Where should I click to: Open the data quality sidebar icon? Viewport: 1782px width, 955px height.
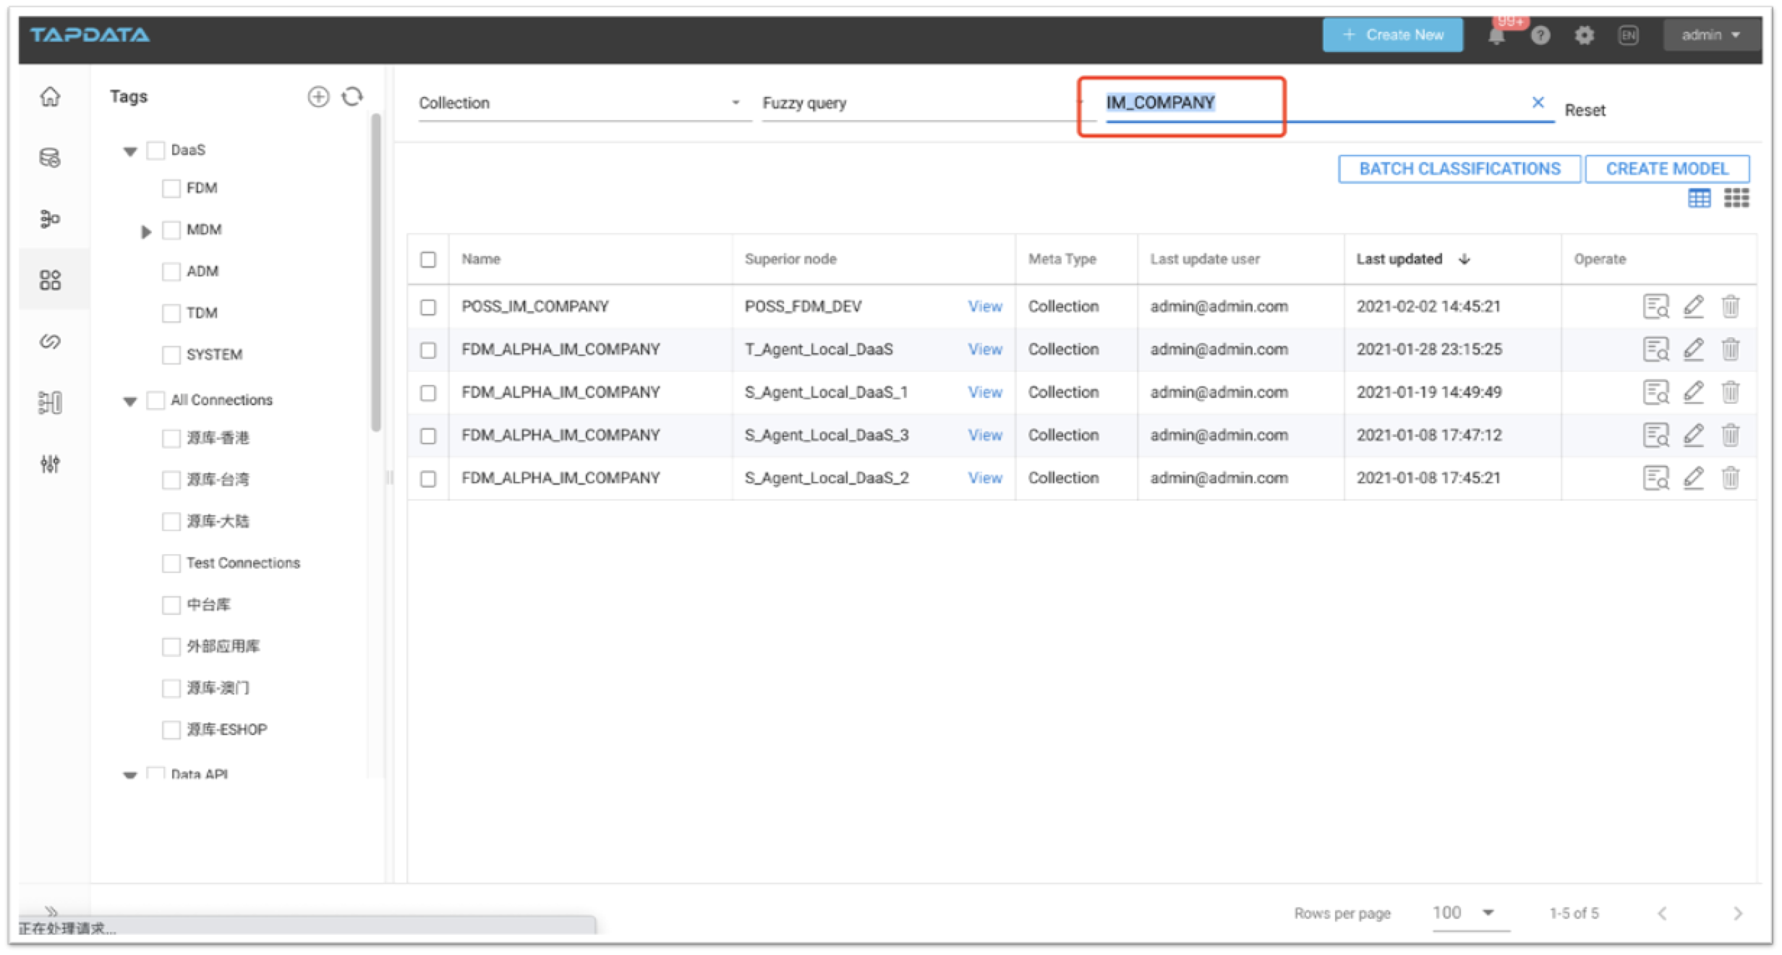coord(50,402)
